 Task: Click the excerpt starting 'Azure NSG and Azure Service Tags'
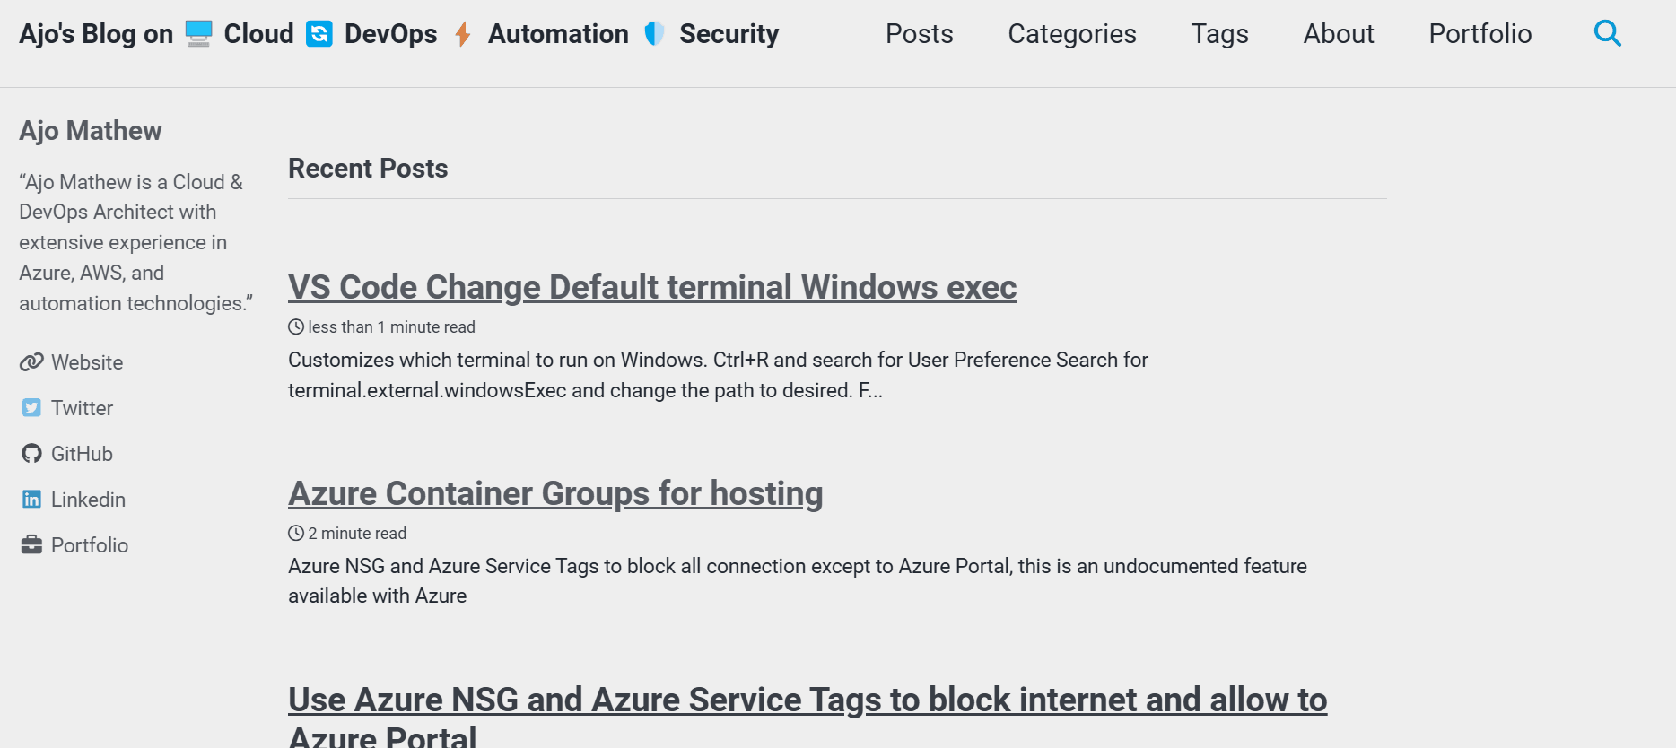[x=798, y=581]
